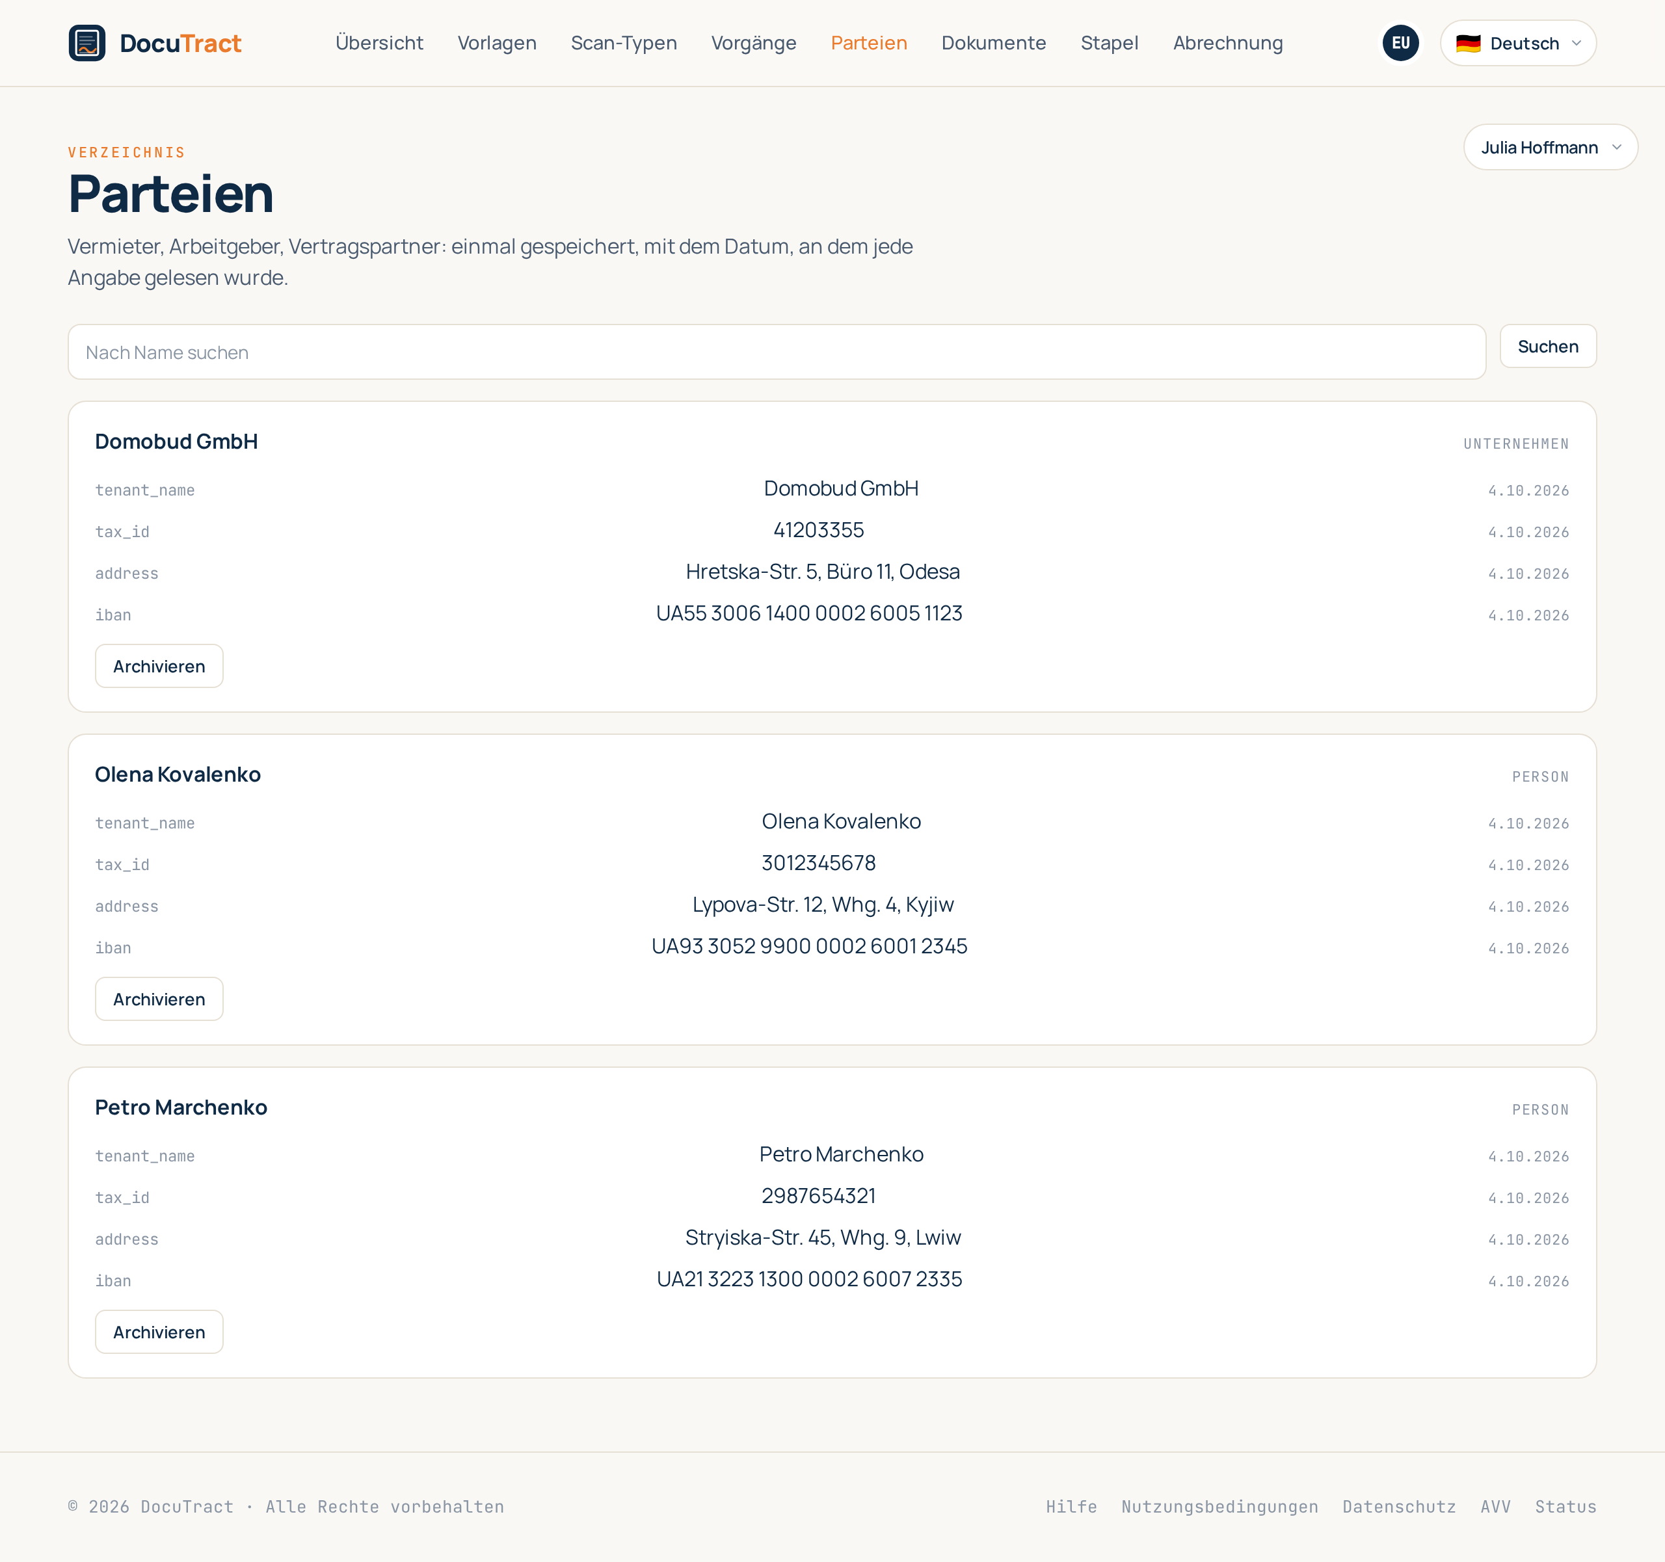Click IBAN UA93 3052 9900 0002 6001 2345
The height and width of the screenshot is (1562, 1665).
click(809, 946)
